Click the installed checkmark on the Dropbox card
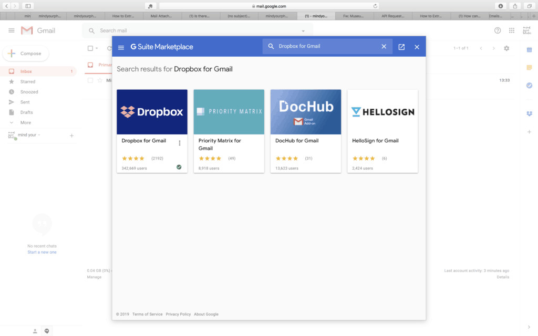This screenshot has width=538, height=336. 179,167
